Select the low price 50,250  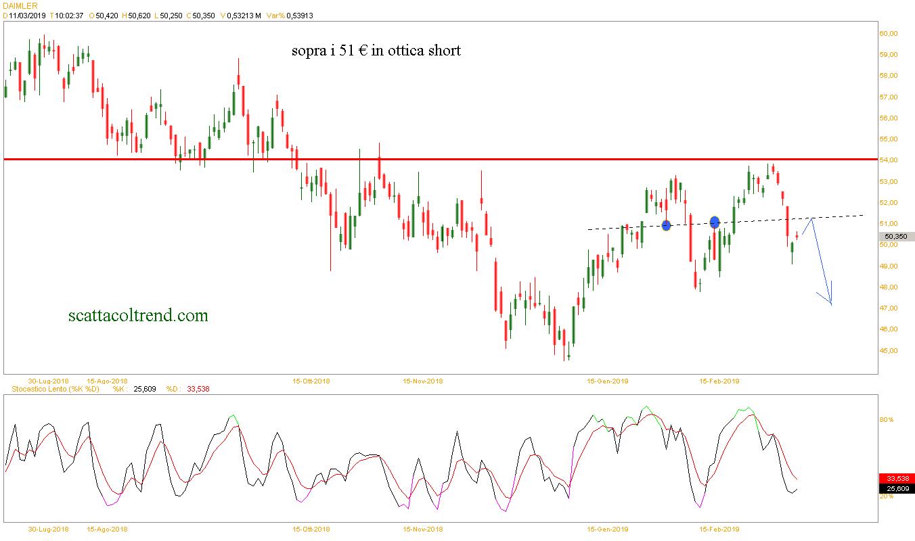[x=171, y=15]
